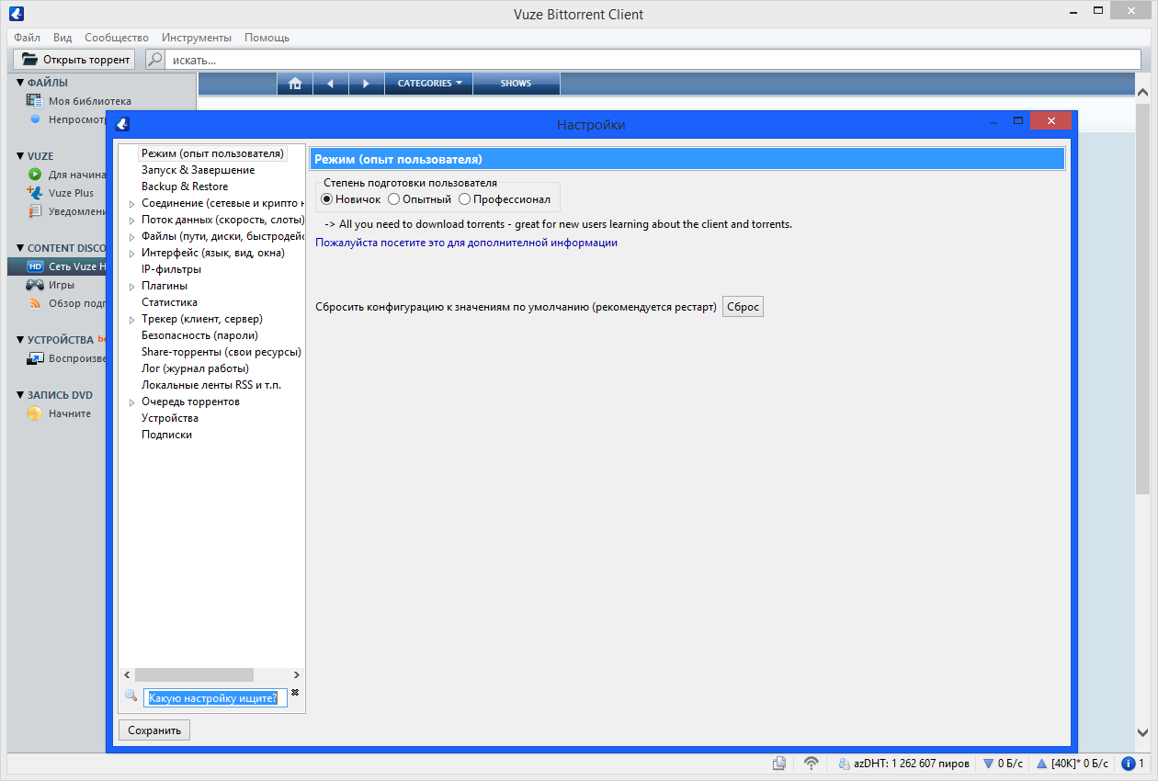Click the RSS subscriptions overview icon
Viewport: 1158px width, 781px height.
(x=35, y=303)
